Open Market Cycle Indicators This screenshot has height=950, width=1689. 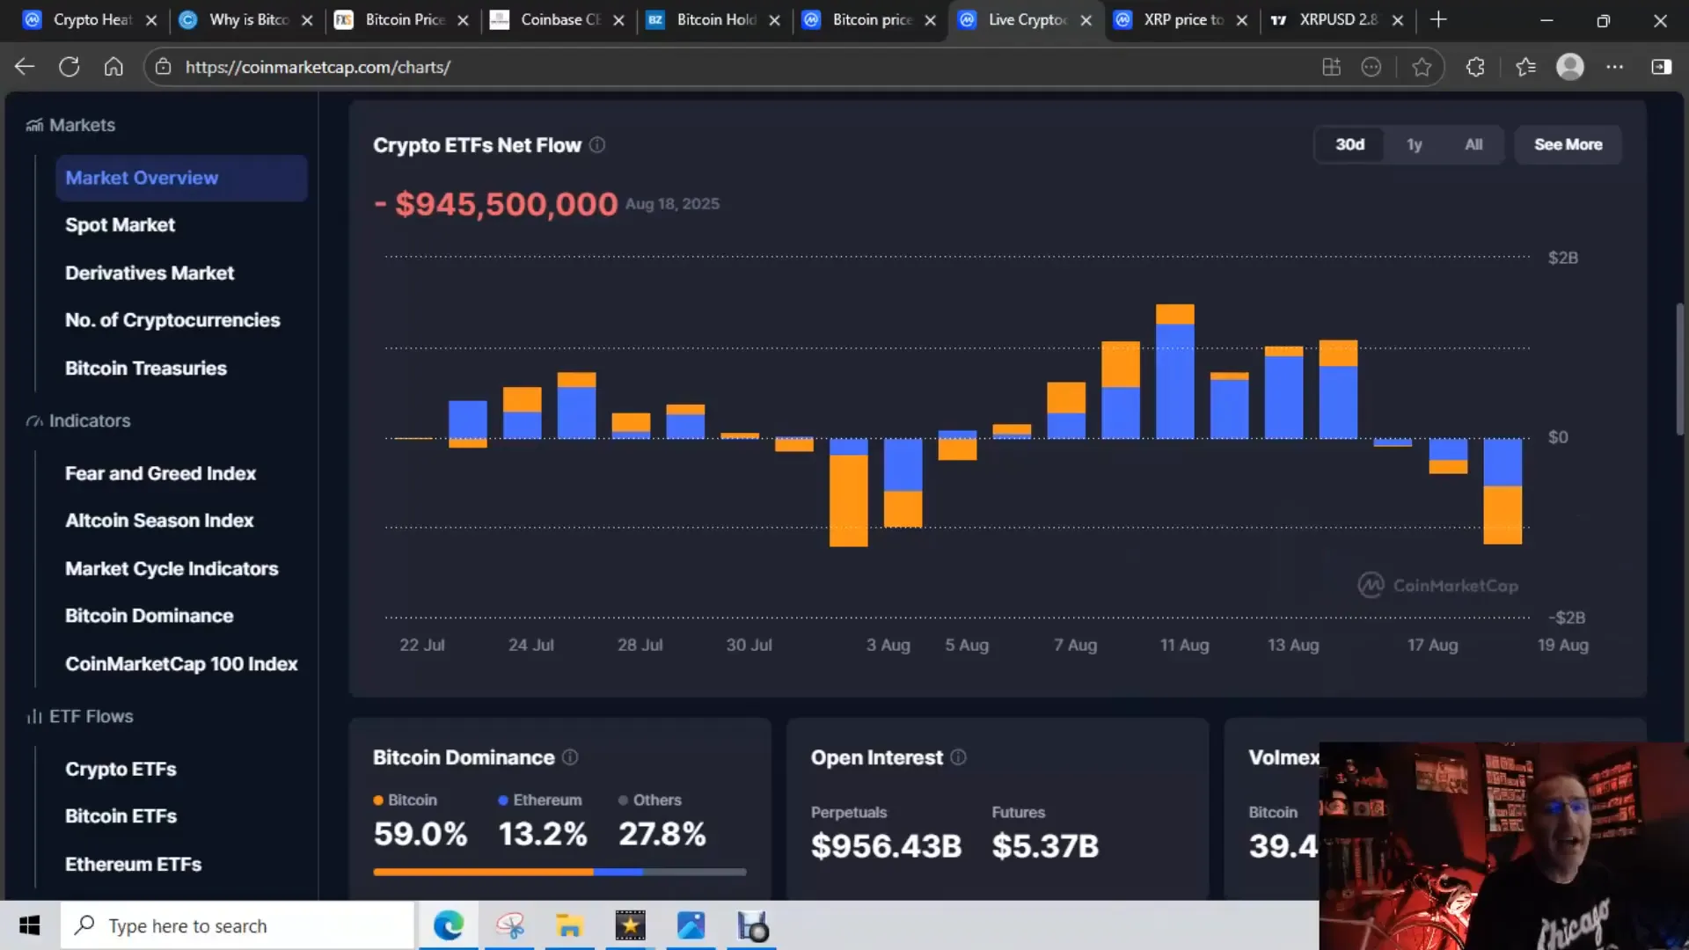(172, 569)
